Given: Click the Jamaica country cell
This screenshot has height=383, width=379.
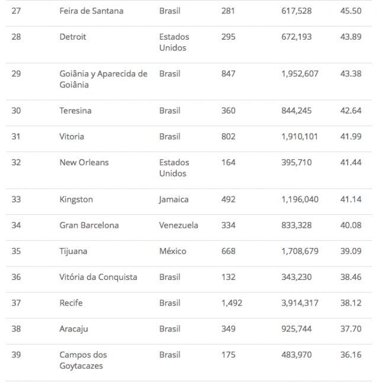Looking at the screenshot, I should (174, 199).
